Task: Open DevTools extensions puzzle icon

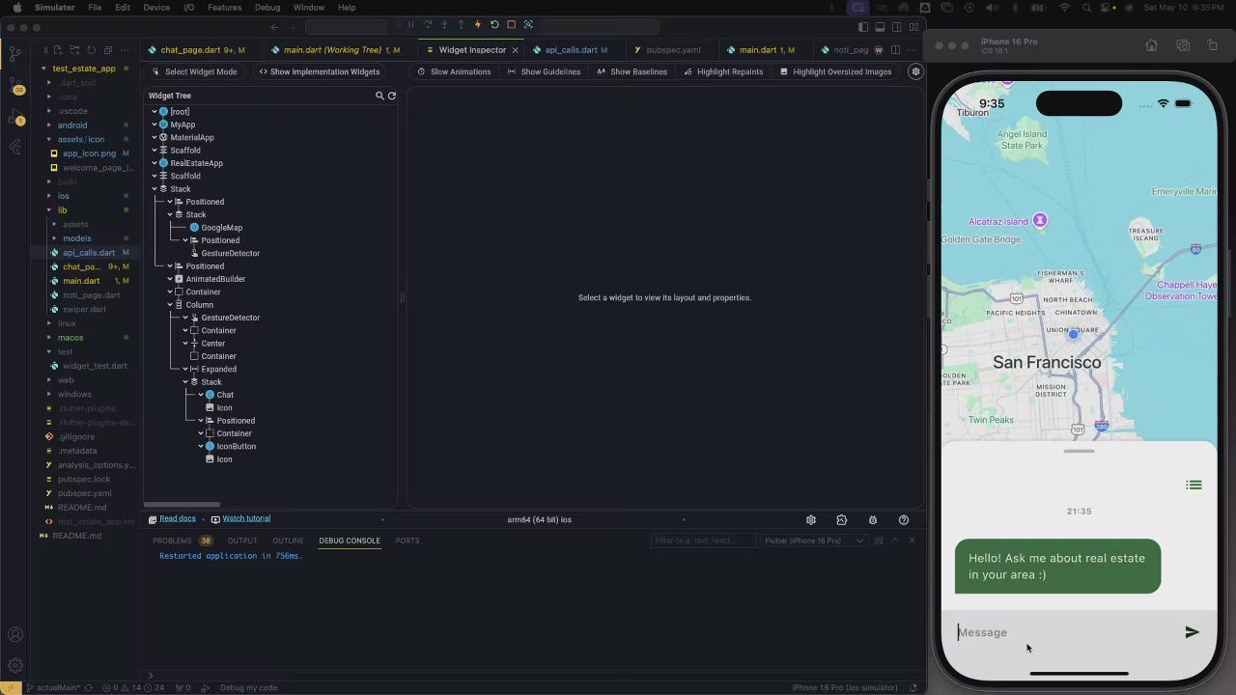Action: tap(842, 519)
